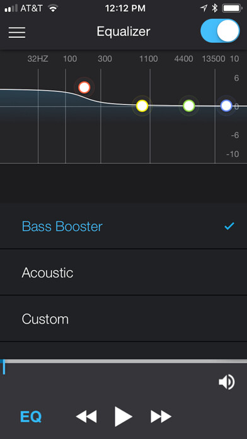Select the yellow mid EQ node
Viewport: 247px width, 439px height.
tap(142, 106)
